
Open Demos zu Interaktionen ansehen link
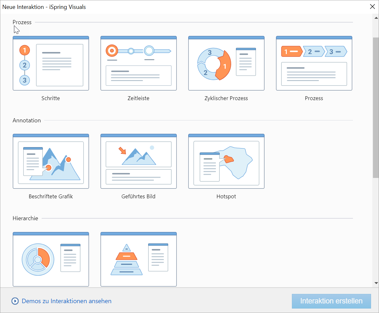tap(66, 301)
